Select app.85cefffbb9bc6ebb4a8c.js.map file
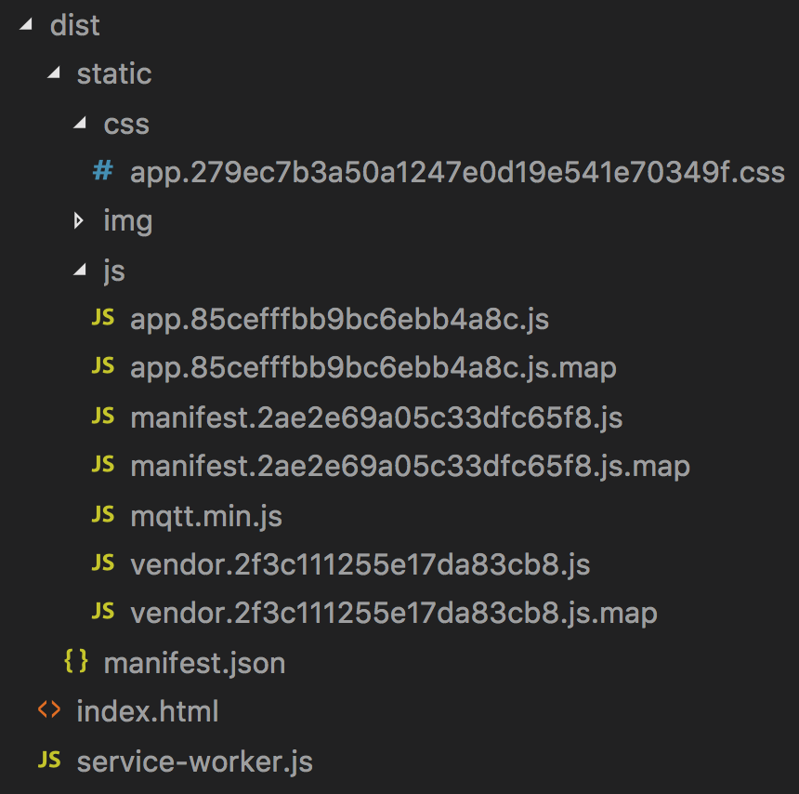This screenshot has height=794, width=799. (372, 366)
